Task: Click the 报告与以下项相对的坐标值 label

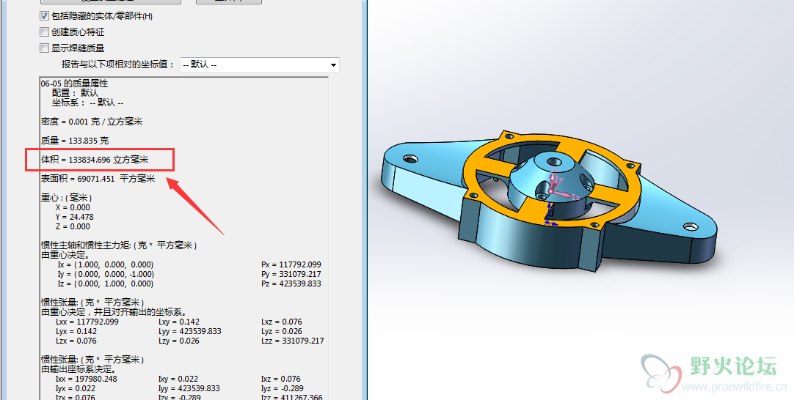Action: coord(118,64)
